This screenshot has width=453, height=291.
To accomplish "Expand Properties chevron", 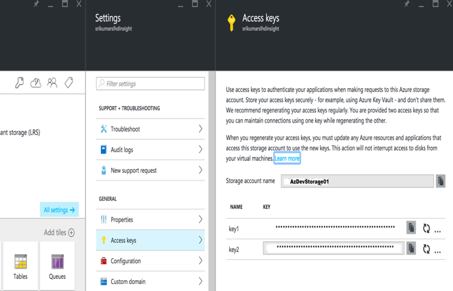I will pos(200,219).
